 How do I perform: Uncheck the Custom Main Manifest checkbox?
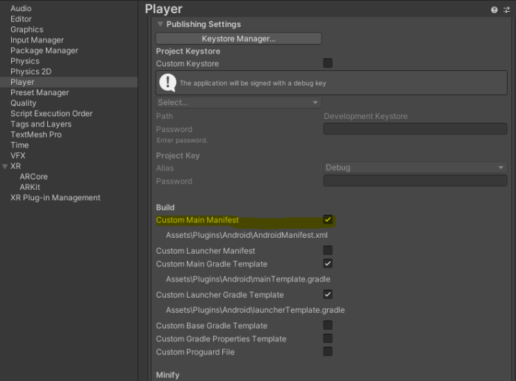point(328,220)
